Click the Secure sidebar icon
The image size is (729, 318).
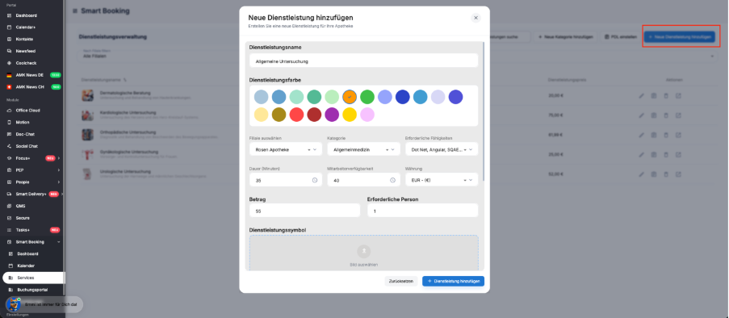click(10, 218)
